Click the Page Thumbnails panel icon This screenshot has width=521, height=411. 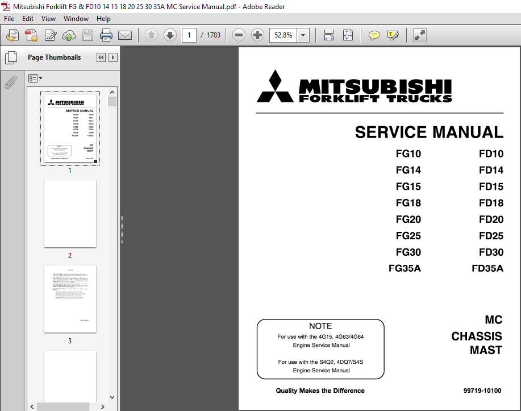11,57
